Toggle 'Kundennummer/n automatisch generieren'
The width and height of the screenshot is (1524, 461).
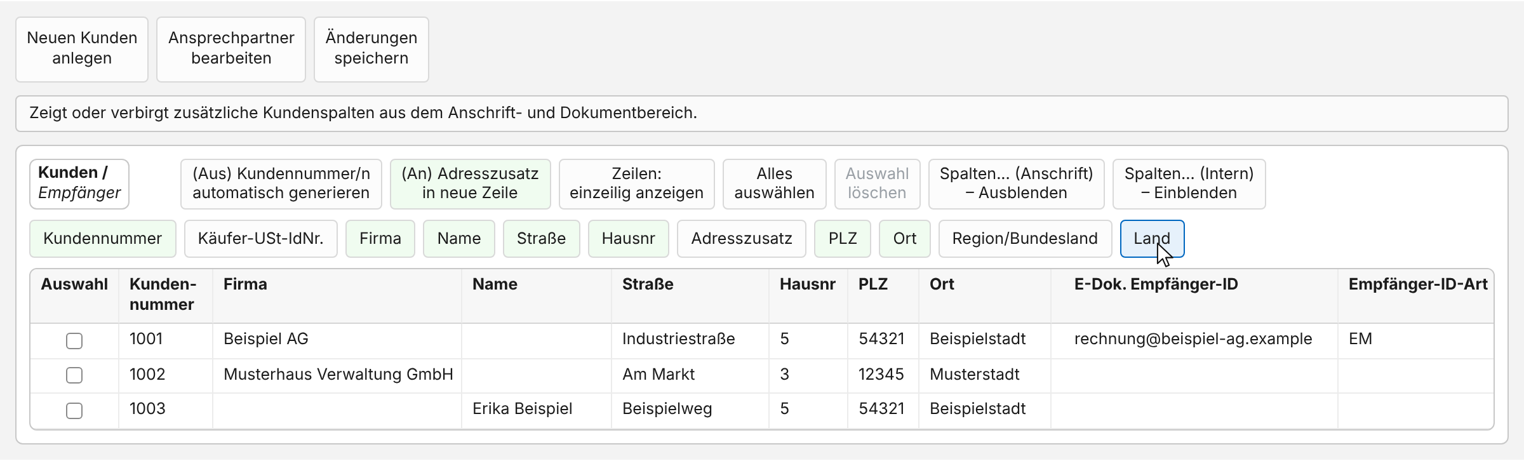[281, 184]
